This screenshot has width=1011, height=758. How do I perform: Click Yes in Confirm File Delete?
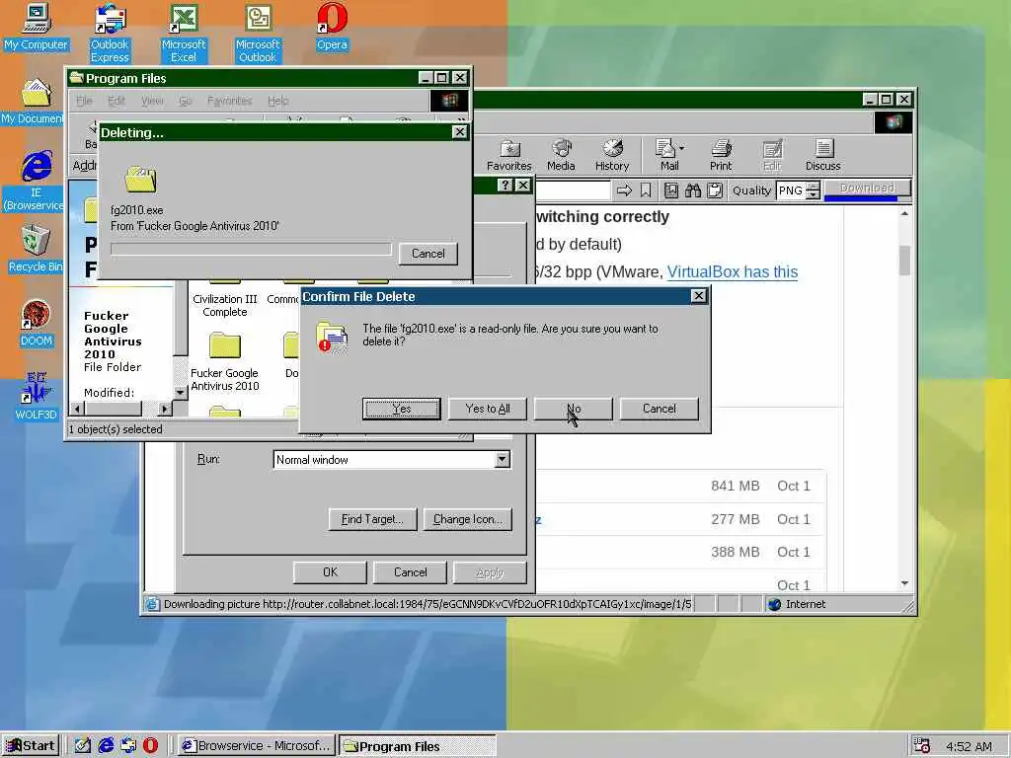pos(401,409)
